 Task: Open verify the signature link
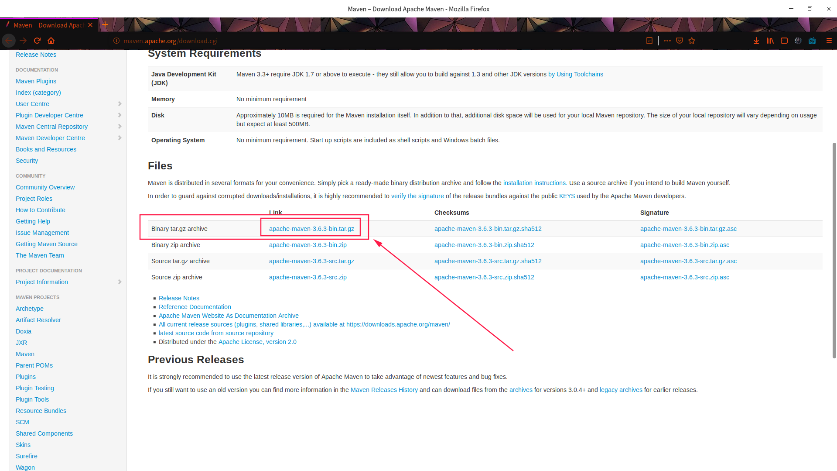(417, 196)
